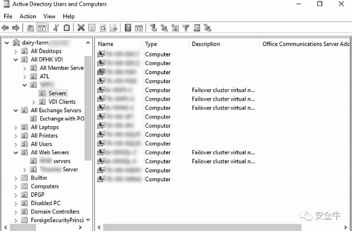352x232 pixels.
Task: Select the All Printers organizational unit
Action: (x=44, y=136)
